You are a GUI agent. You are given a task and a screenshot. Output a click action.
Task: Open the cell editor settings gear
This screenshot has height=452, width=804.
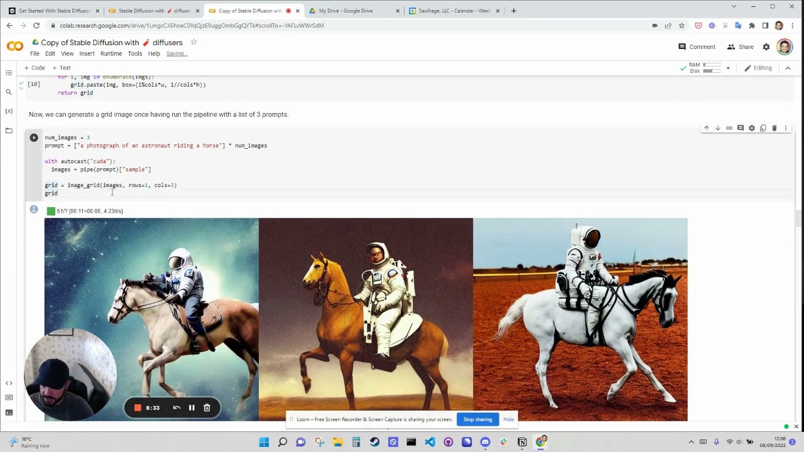pyautogui.click(x=751, y=128)
